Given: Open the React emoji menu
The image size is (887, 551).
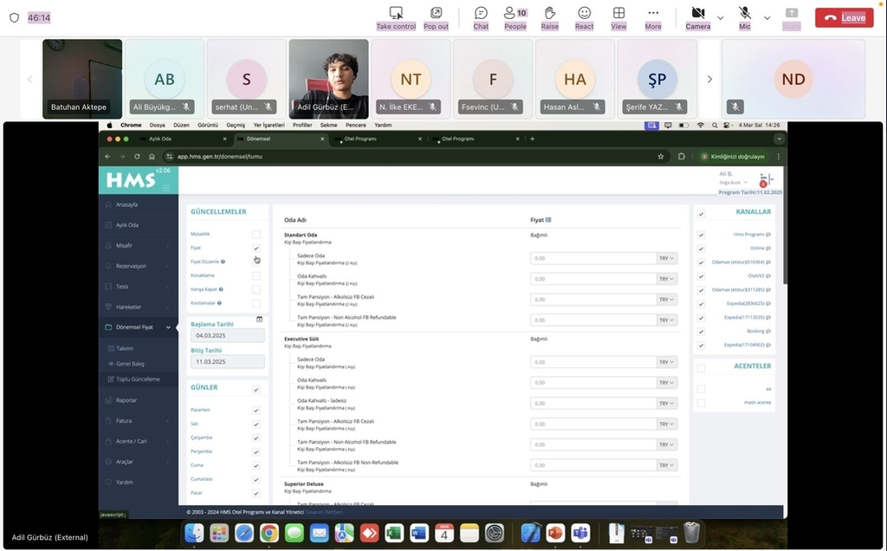Looking at the screenshot, I should click(x=585, y=17).
